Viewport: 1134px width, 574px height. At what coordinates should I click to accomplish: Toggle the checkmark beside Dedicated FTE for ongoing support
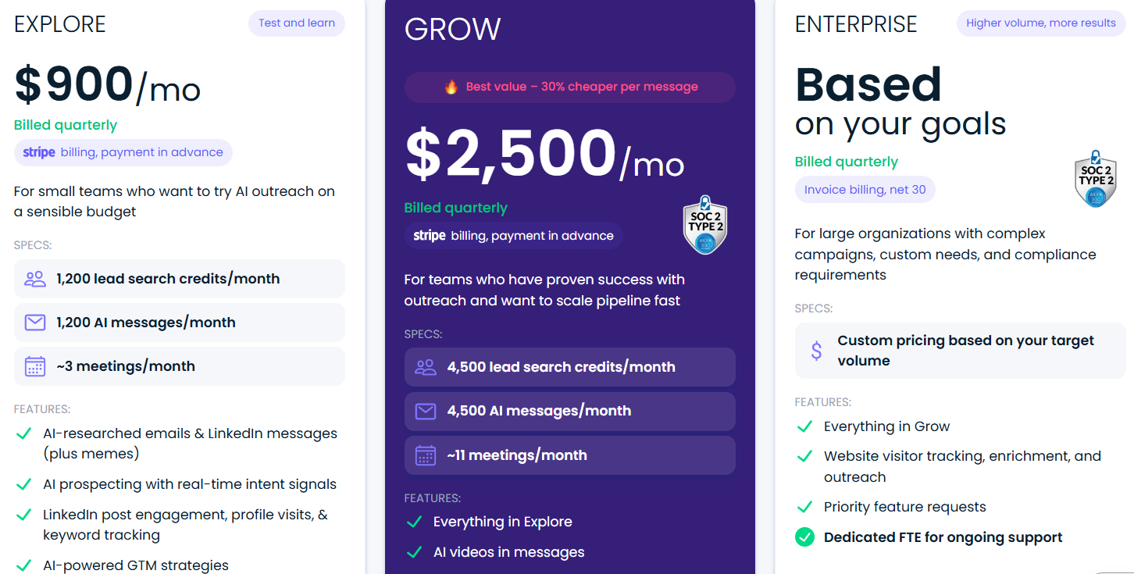pyautogui.click(x=804, y=537)
